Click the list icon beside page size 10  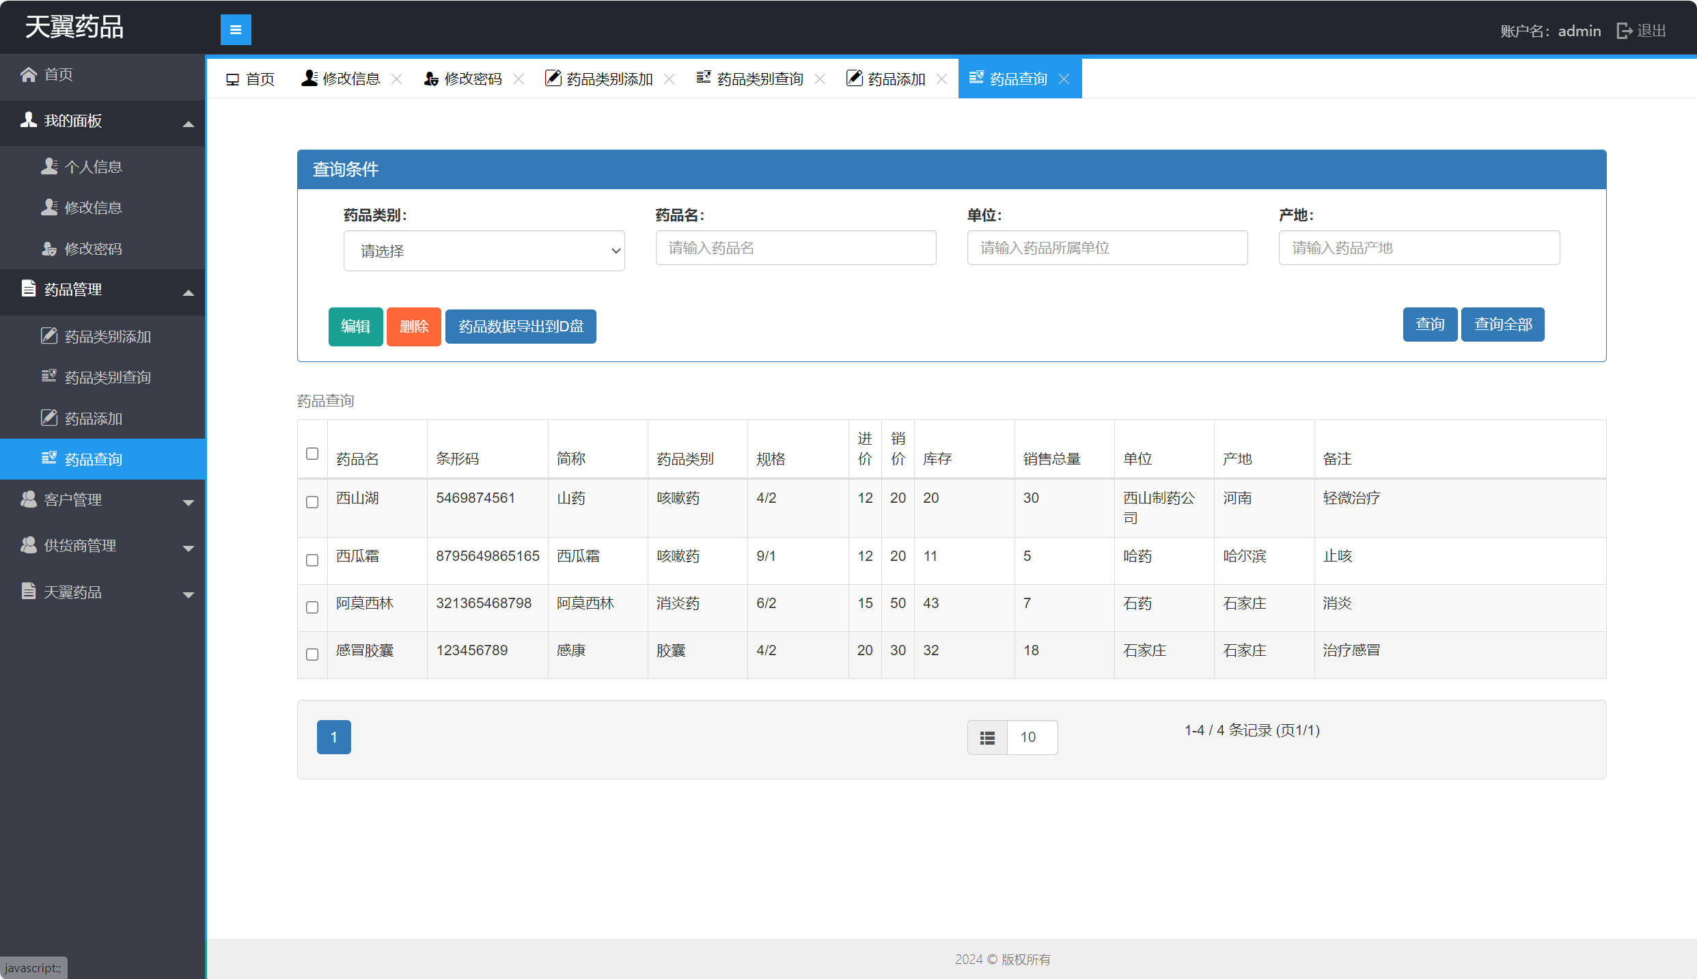point(987,738)
